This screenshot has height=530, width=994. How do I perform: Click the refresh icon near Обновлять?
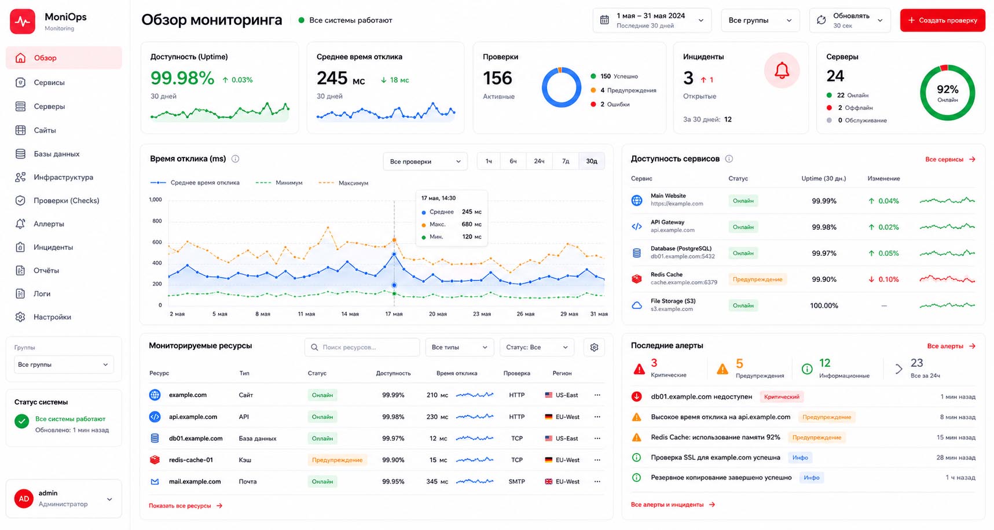click(821, 20)
